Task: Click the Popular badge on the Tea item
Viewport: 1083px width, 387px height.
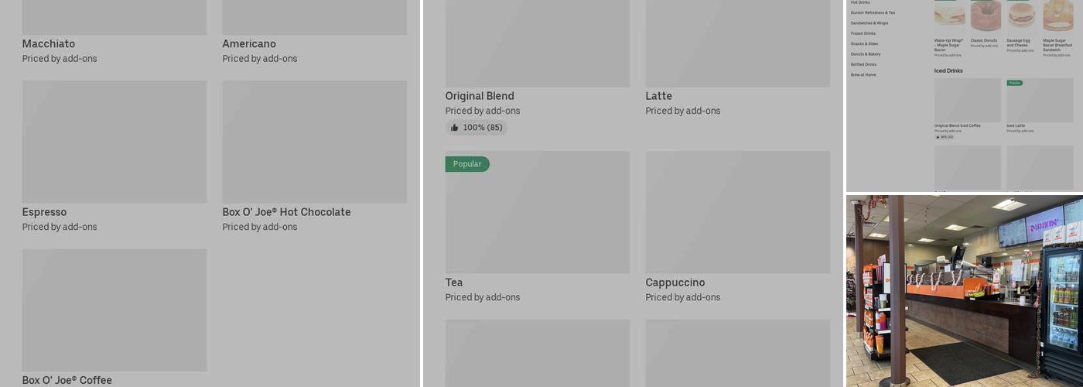Action: tap(467, 164)
